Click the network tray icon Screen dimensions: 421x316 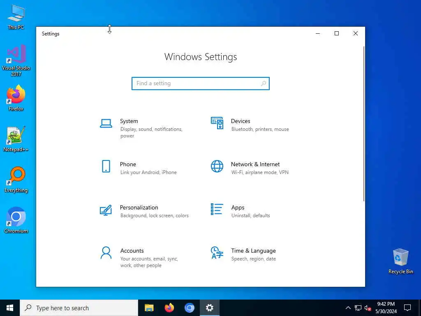coord(358,308)
